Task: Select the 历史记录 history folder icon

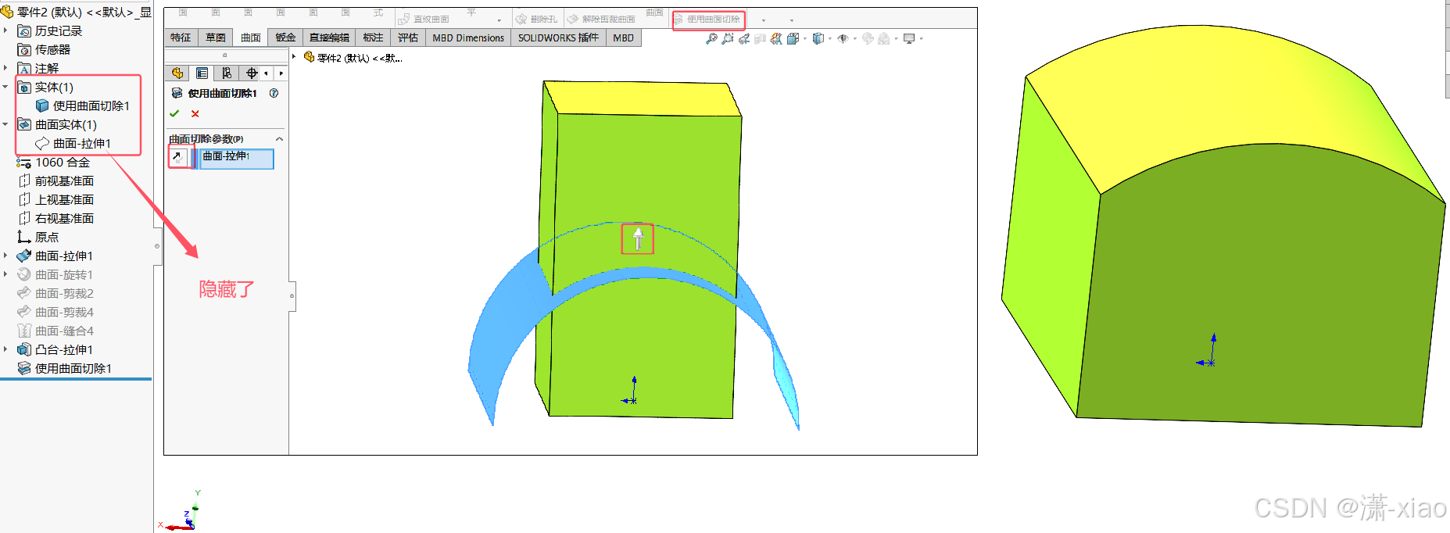Action: coord(24,31)
